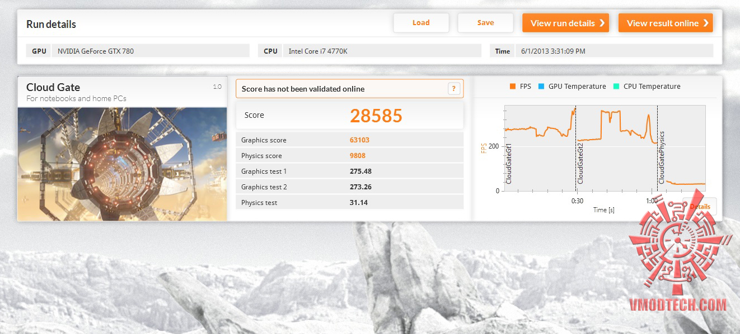
Task: Click the Cloud Gate preview thumbnail
Action: click(122, 164)
